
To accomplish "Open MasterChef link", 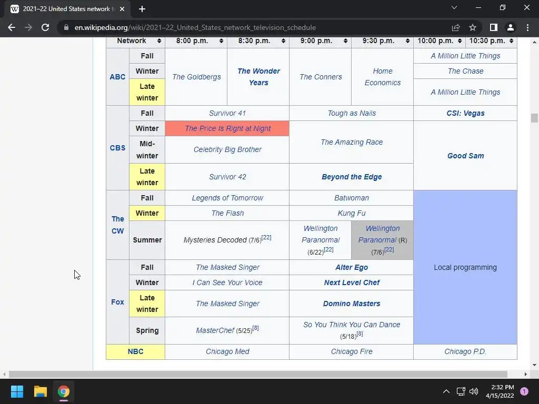I will pos(215,330).
